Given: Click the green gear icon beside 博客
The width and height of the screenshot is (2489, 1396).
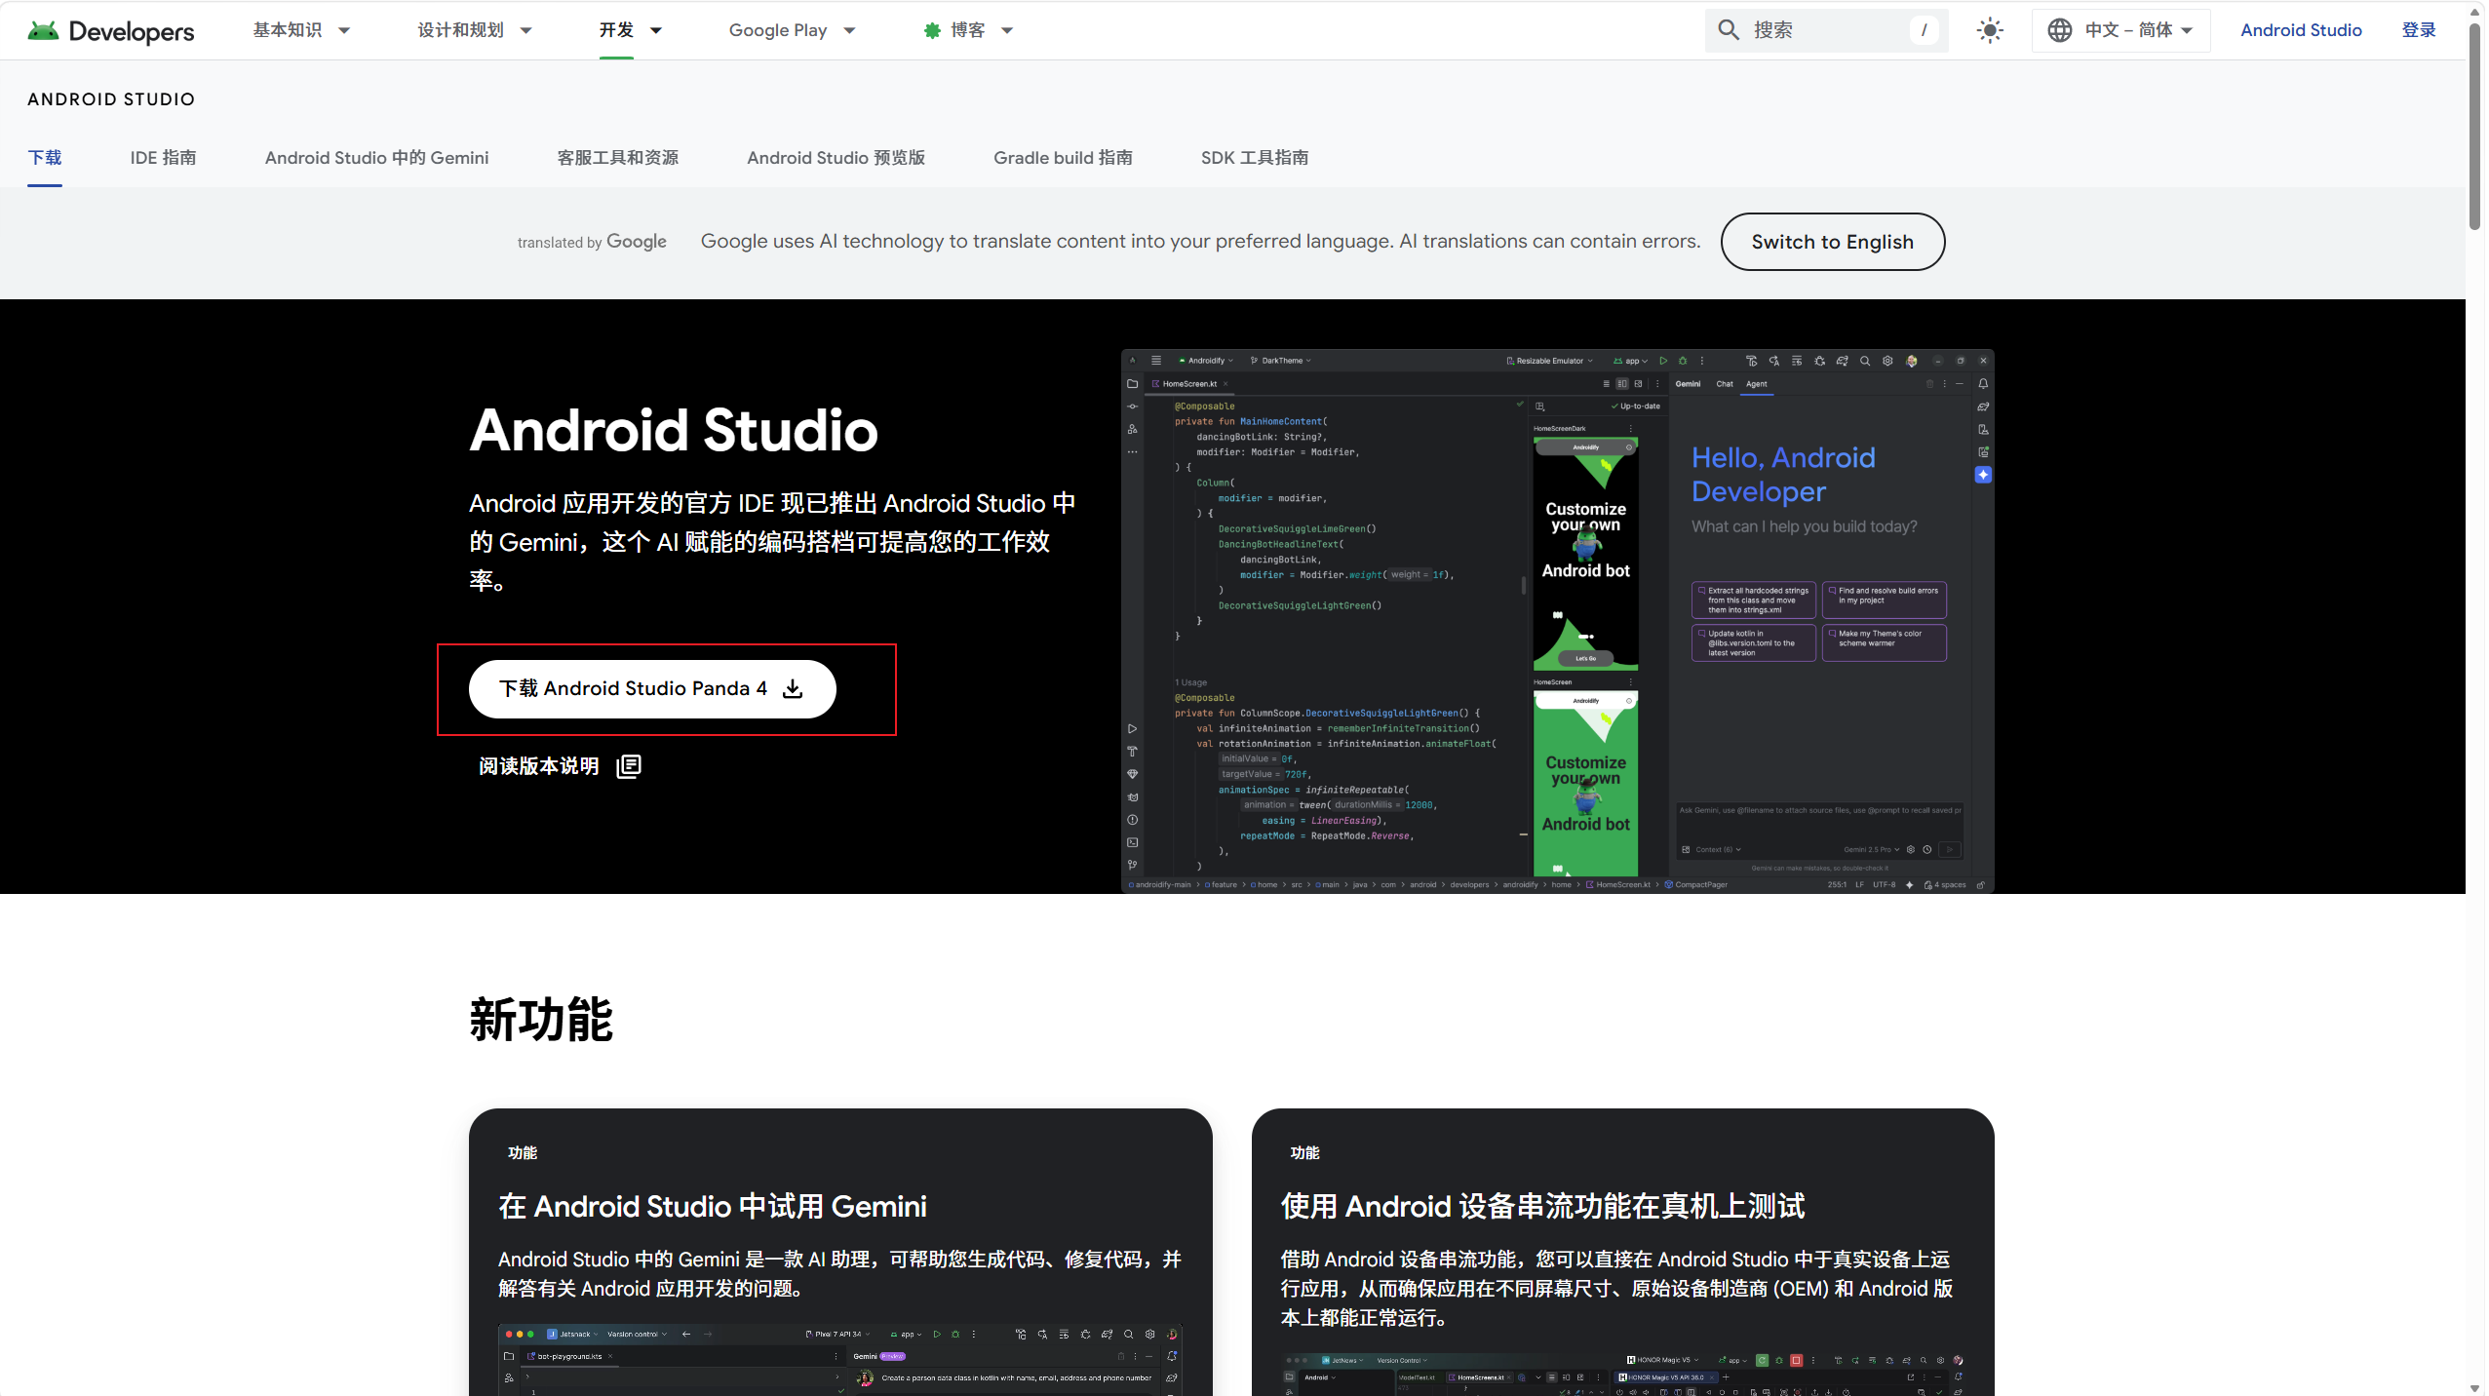Looking at the screenshot, I should 932,30.
